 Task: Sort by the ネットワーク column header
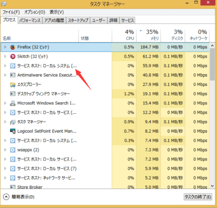click(197, 36)
